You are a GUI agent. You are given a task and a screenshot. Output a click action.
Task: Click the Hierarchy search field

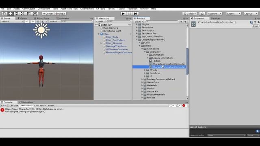[118, 21]
